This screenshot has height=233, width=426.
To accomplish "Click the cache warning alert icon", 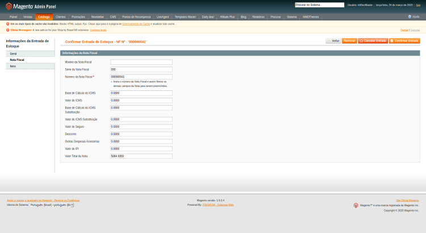I will tap(7, 24).
